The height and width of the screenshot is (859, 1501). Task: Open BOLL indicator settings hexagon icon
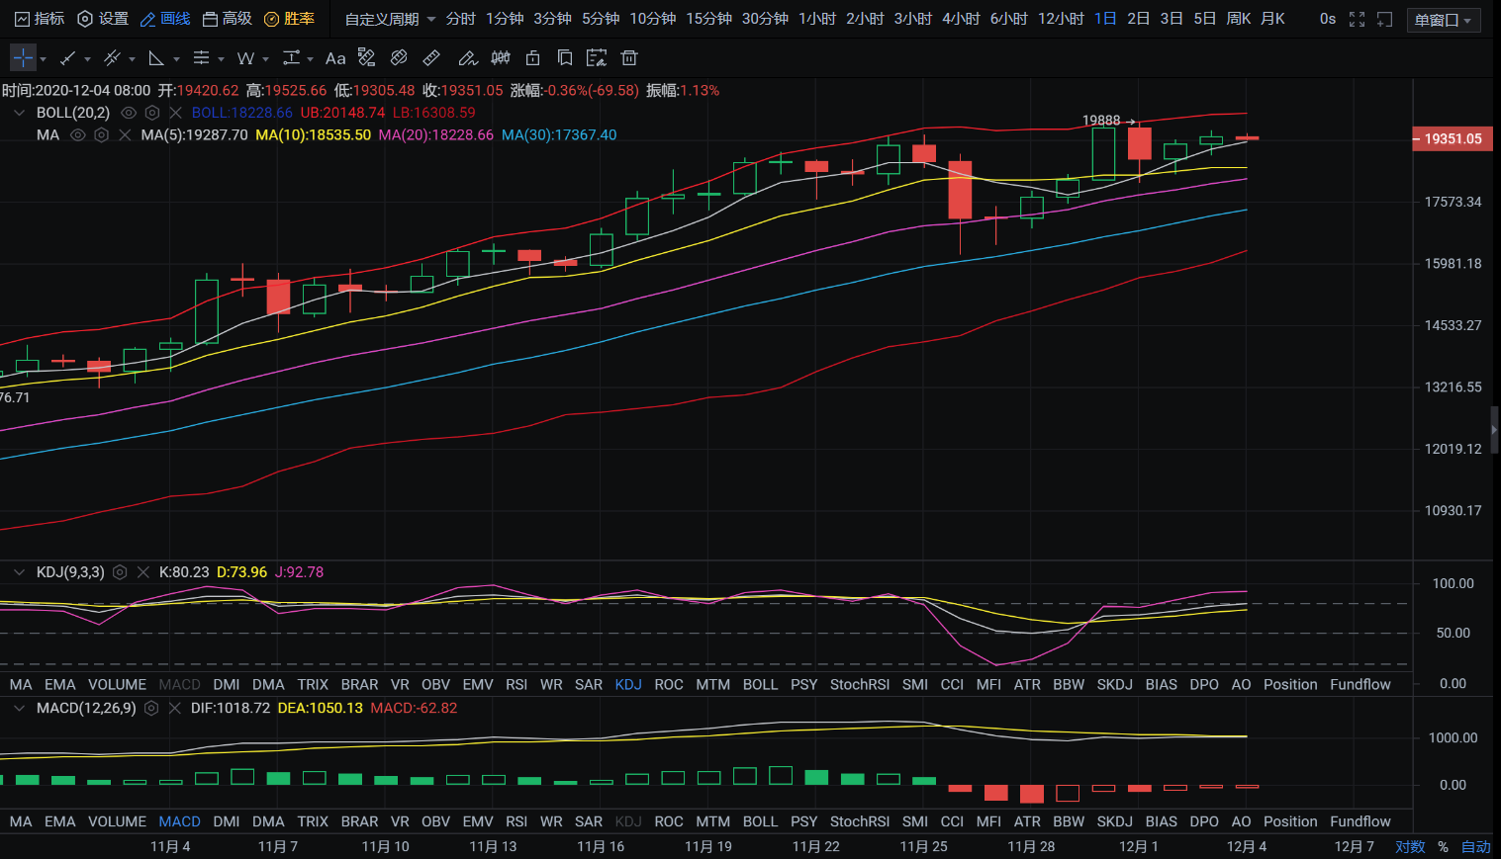click(152, 113)
